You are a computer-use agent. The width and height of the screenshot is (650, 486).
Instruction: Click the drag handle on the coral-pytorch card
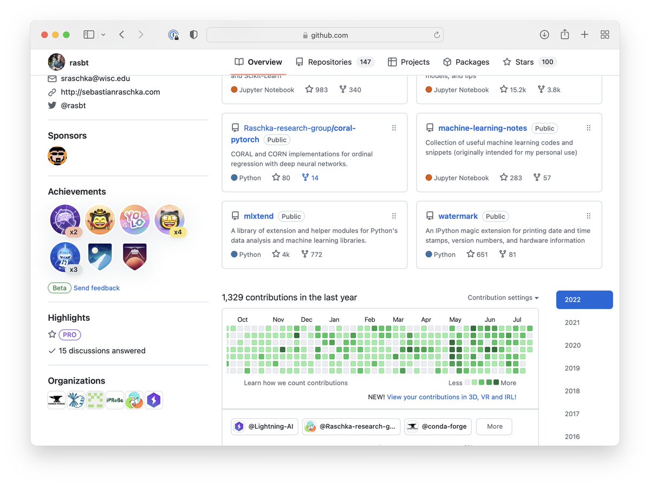pos(394,128)
